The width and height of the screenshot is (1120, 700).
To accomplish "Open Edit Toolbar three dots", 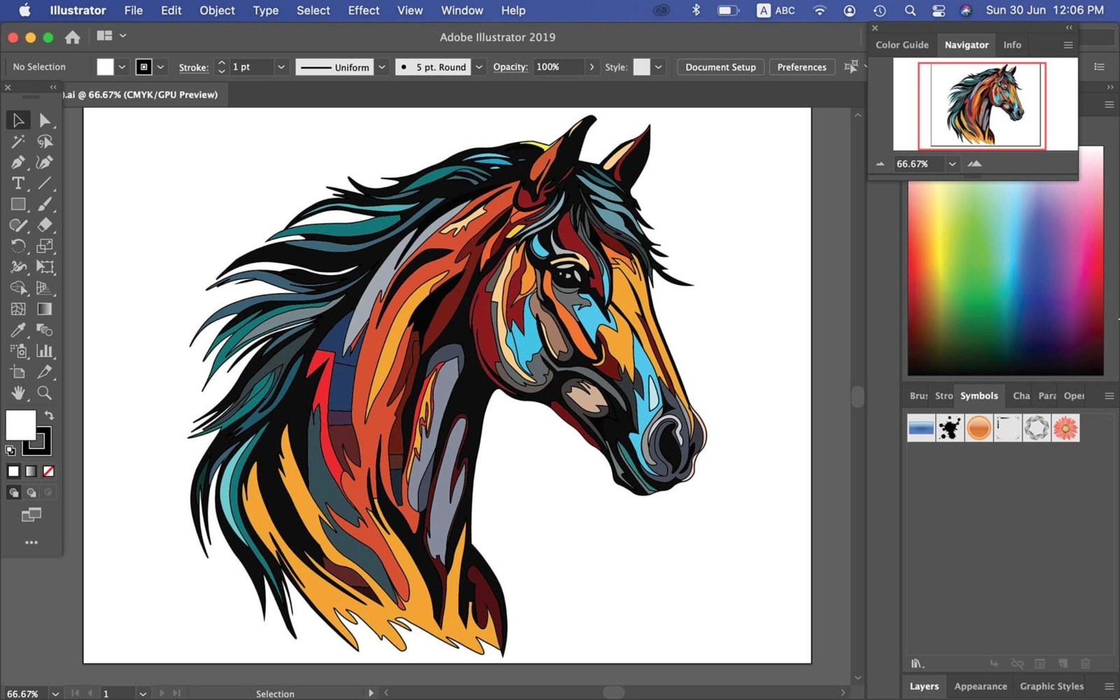I will tap(31, 542).
